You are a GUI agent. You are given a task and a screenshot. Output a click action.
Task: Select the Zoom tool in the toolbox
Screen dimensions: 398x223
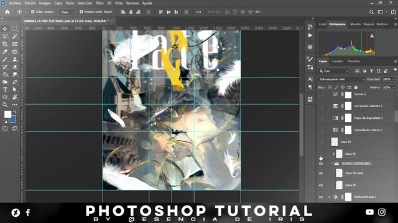[x=5, y=105]
